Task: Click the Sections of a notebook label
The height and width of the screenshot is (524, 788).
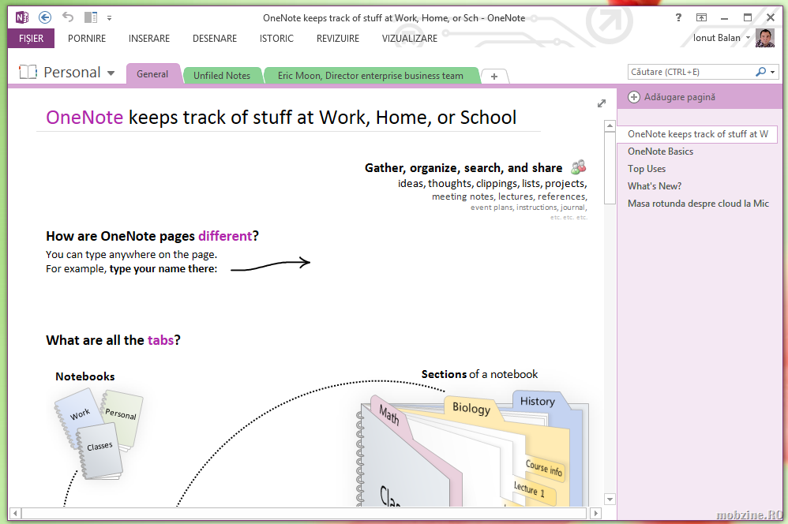Action: (x=479, y=374)
